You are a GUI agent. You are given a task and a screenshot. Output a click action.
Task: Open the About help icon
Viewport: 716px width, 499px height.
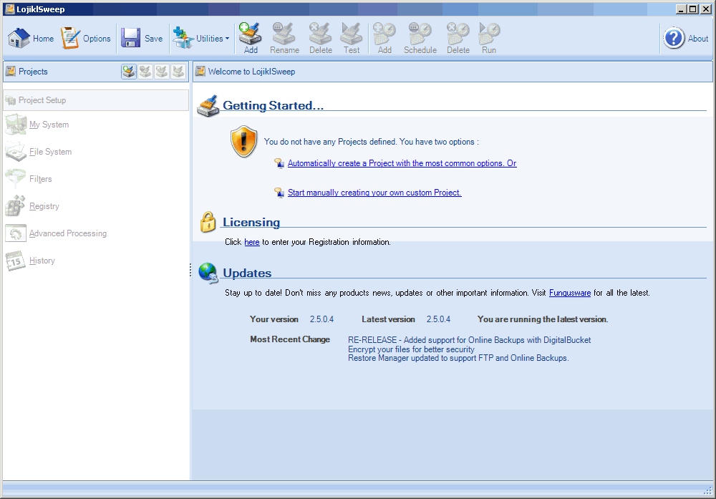pyautogui.click(x=675, y=39)
